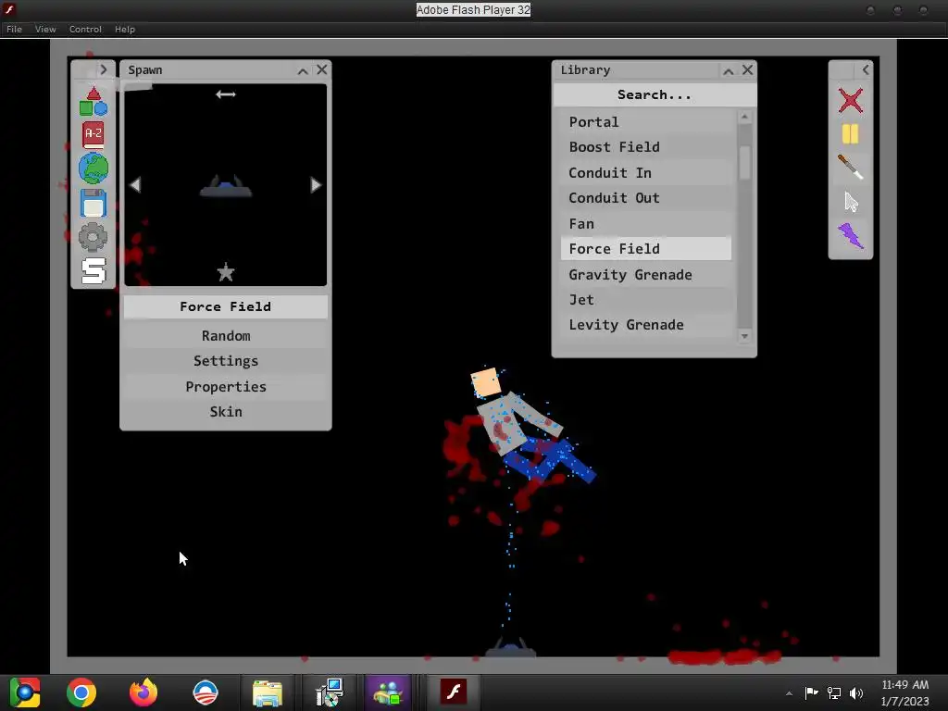Click the Random button
This screenshot has height=711, width=948.
click(226, 335)
